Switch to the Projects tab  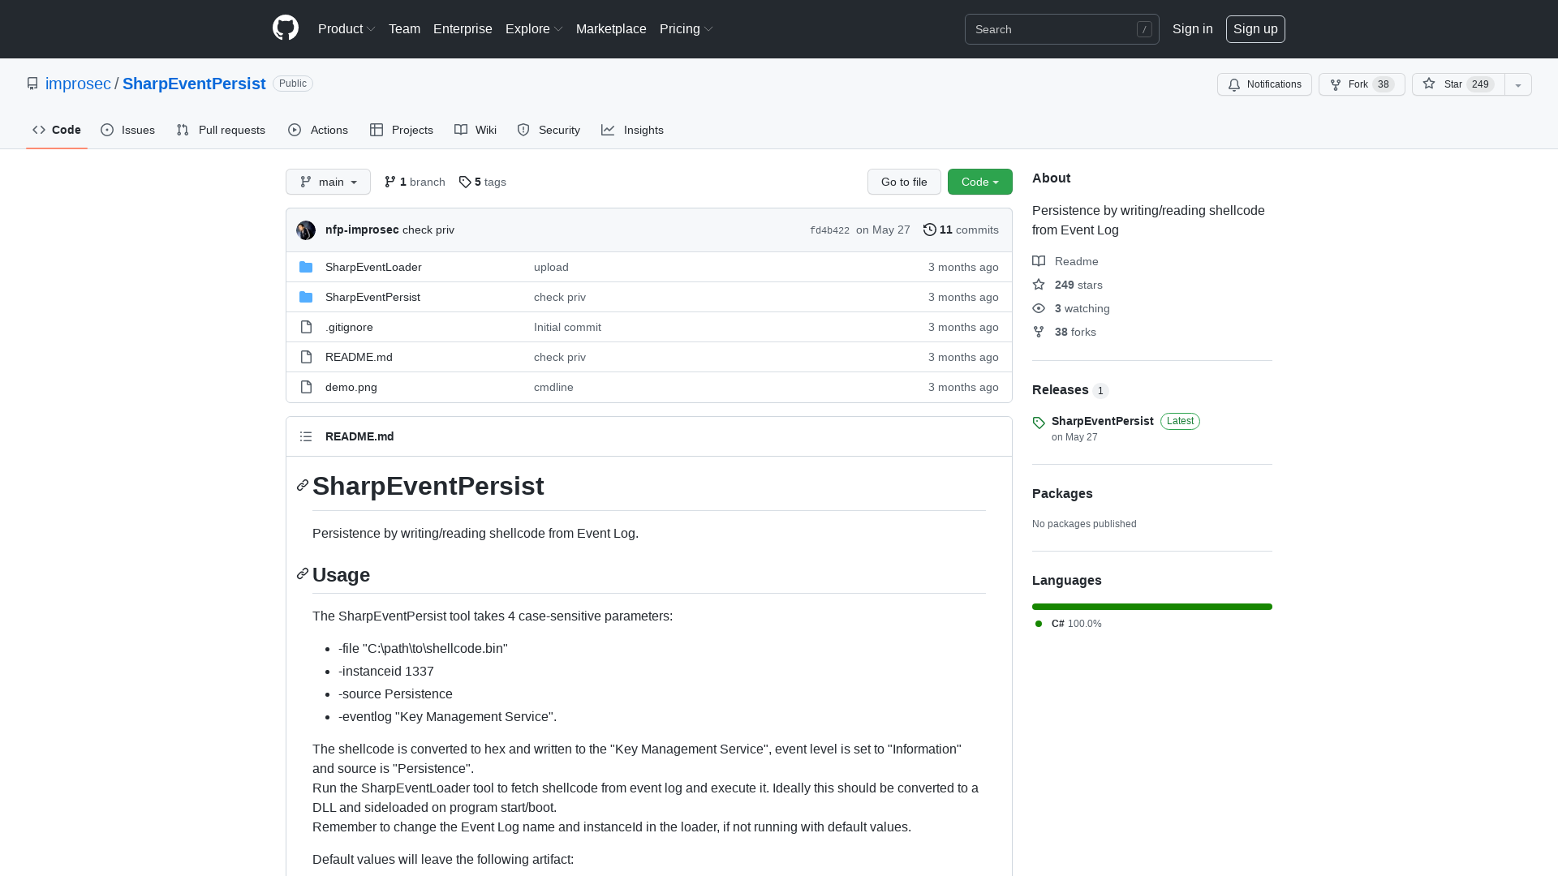click(x=402, y=130)
